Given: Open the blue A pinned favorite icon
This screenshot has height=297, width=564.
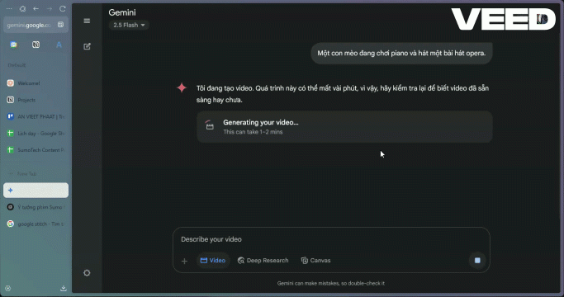Looking at the screenshot, I should (59, 45).
